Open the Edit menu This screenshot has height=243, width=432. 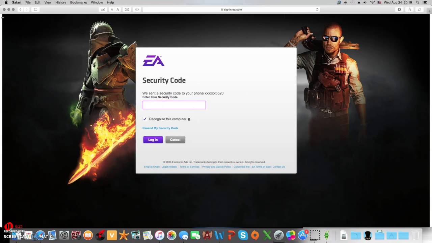click(x=37, y=2)
